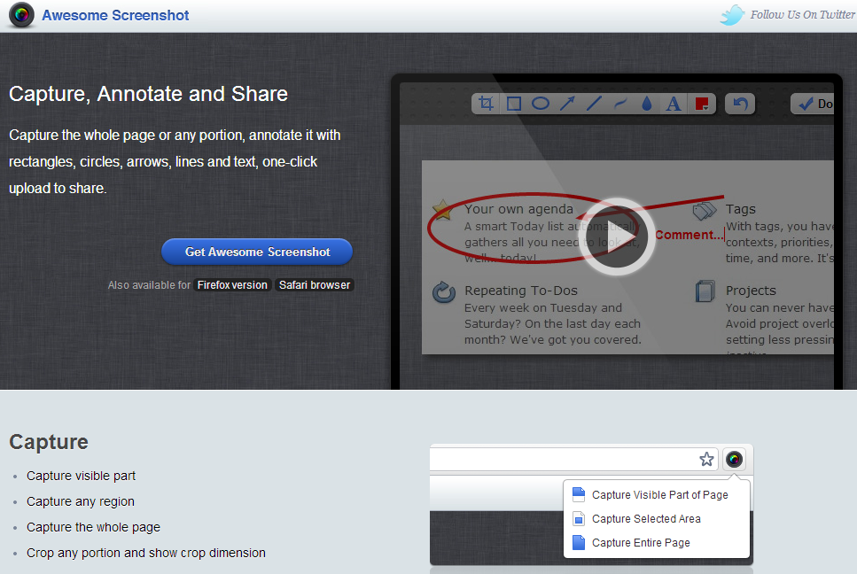Select the freehand curve tool
This screenshot has height=574, width=857.
(x=620, y=104)
